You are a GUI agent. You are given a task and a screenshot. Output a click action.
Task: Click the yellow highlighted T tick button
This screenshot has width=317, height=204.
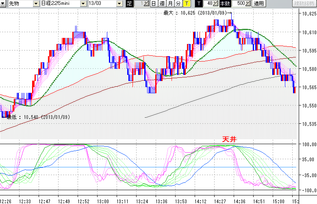click(x=186, y=4)
